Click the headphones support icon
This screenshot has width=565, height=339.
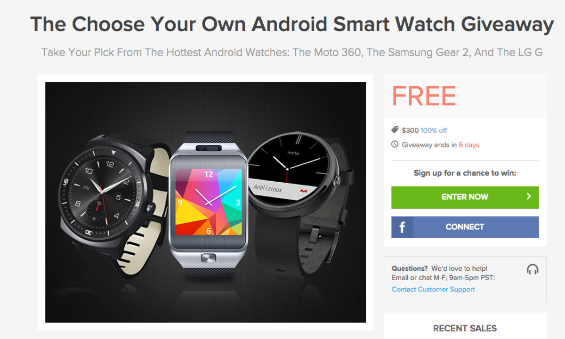(533, 269)
